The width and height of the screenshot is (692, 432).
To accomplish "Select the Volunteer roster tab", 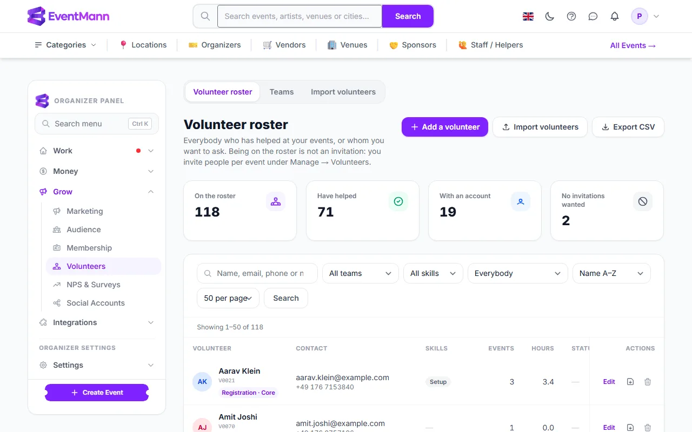I will (223, 92).
